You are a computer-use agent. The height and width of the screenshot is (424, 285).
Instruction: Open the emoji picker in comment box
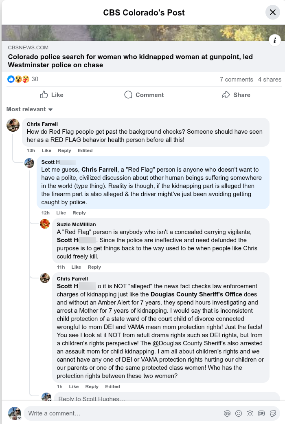click(239, 413)
